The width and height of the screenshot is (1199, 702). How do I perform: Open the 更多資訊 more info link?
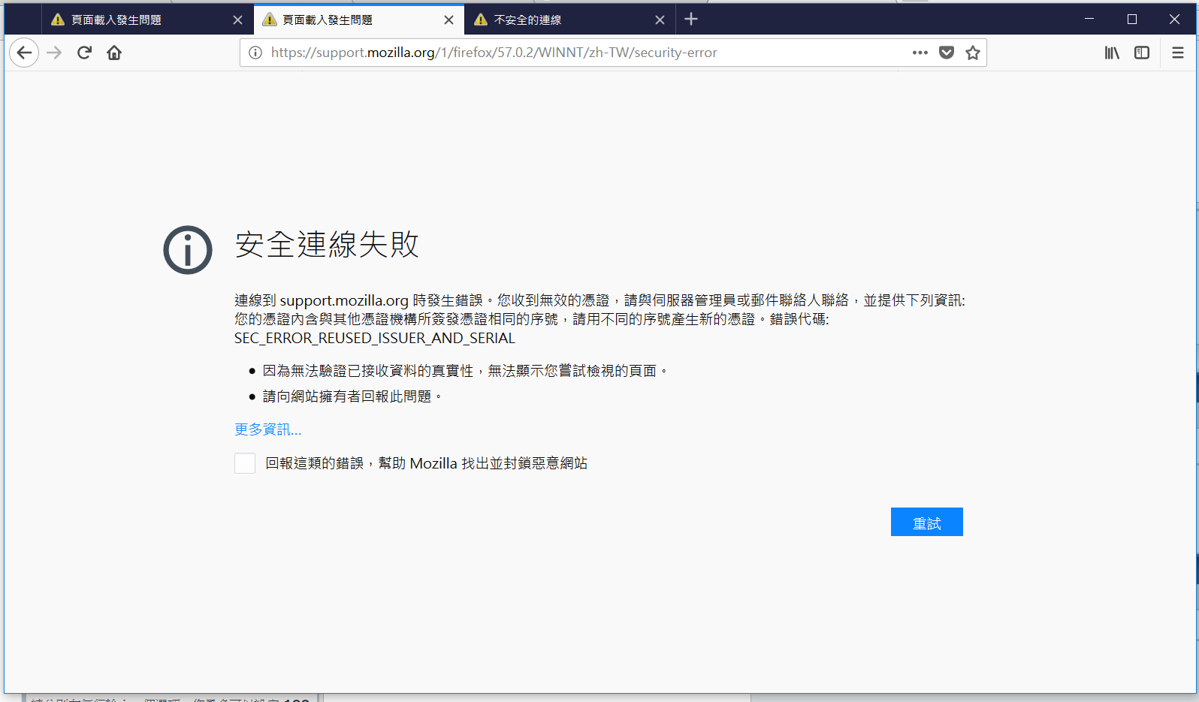[x=267, y=429]
